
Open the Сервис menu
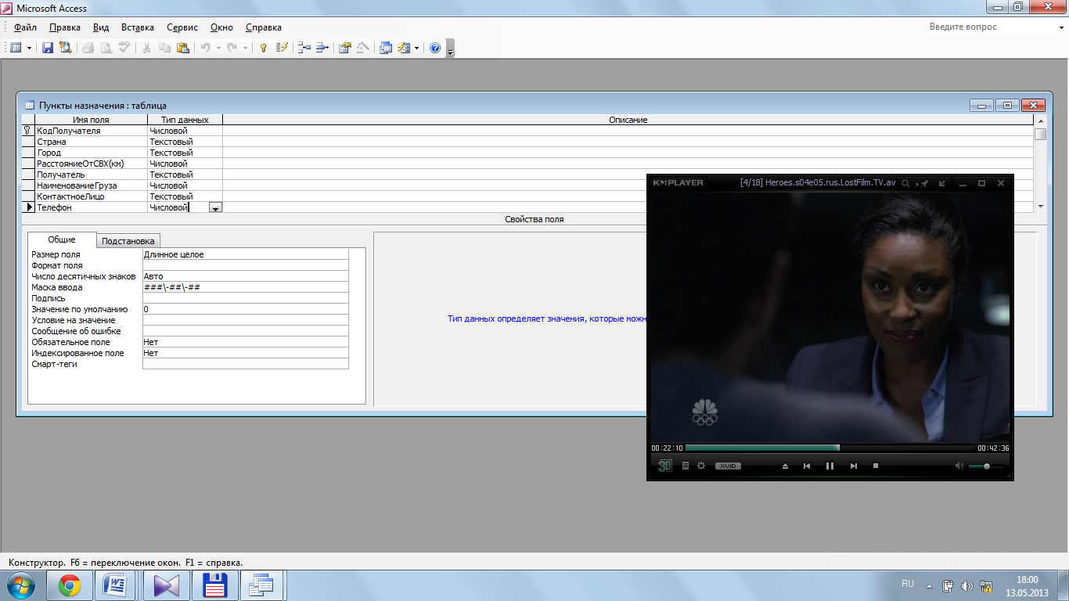pyautogui.click(x=182, y=27)
